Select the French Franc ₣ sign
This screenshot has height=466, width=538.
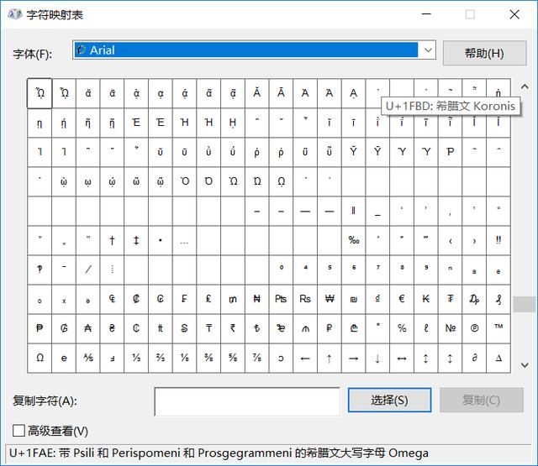(185, 299)
